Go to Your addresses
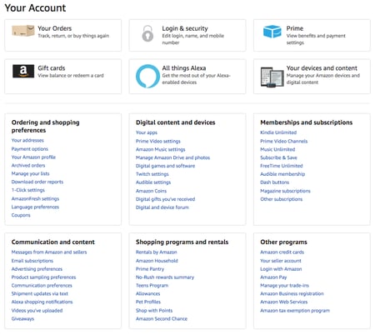Image resolution: width=375 pixels, height=335 pixels. pyautogui.click(x=27, y=140)
